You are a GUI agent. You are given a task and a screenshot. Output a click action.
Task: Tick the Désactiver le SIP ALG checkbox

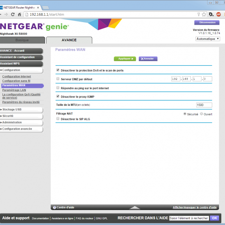tap(58, 119)
